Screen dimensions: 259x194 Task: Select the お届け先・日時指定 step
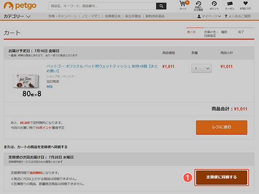point(211,34)
